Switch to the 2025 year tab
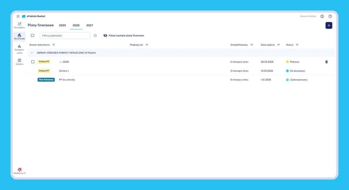This screenshot has height=190, width=349. [63, 26]
